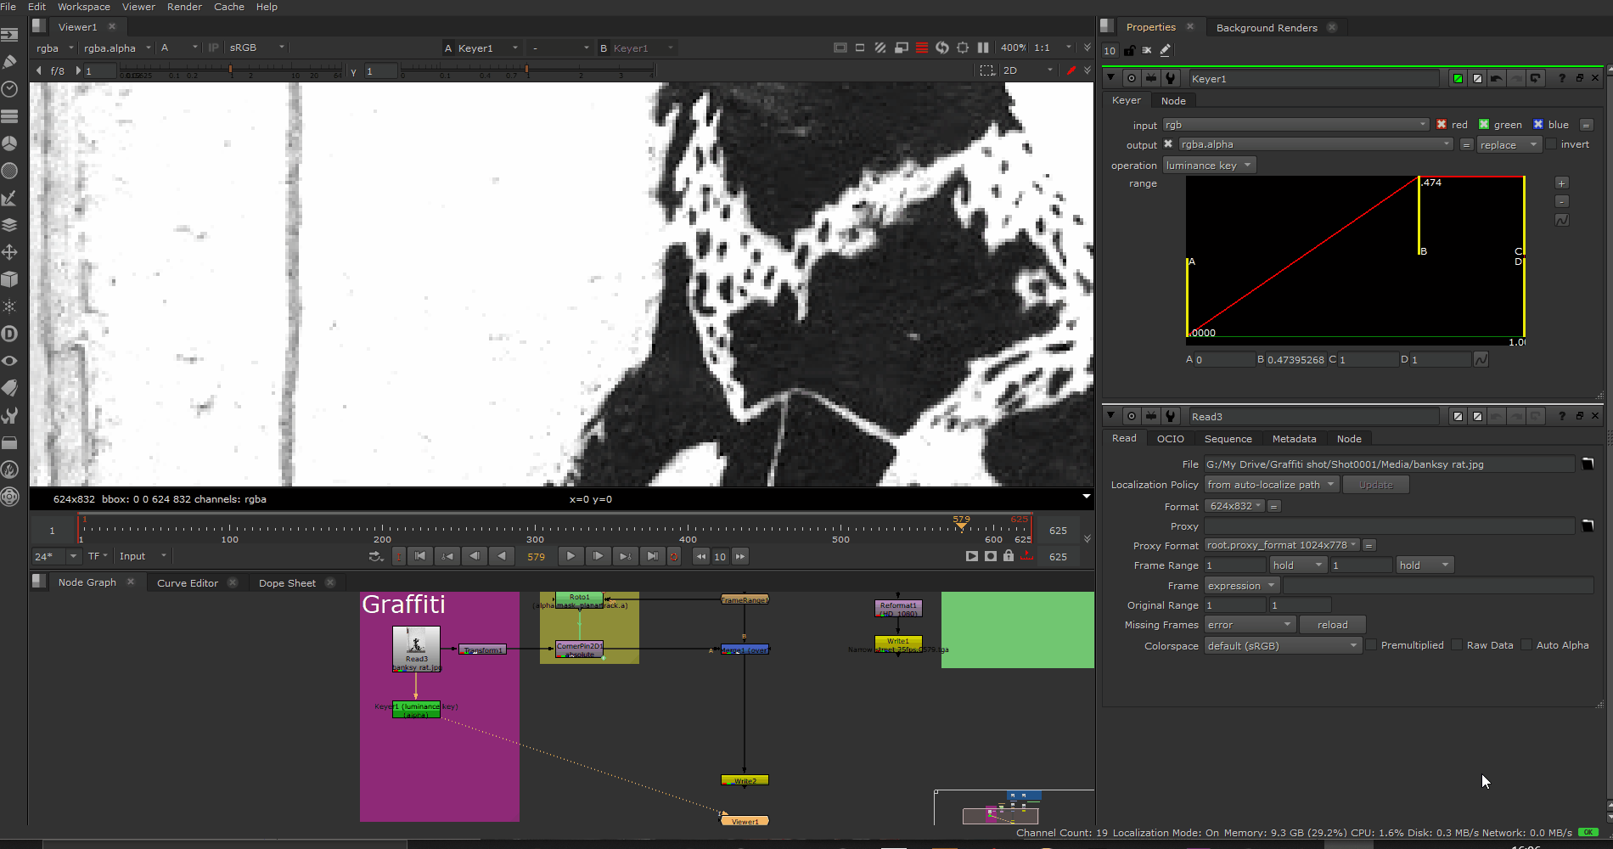1613x849 pixels.
Task: Open the Merge nodes toolbar menu
Action: click(x=9, y=225)
